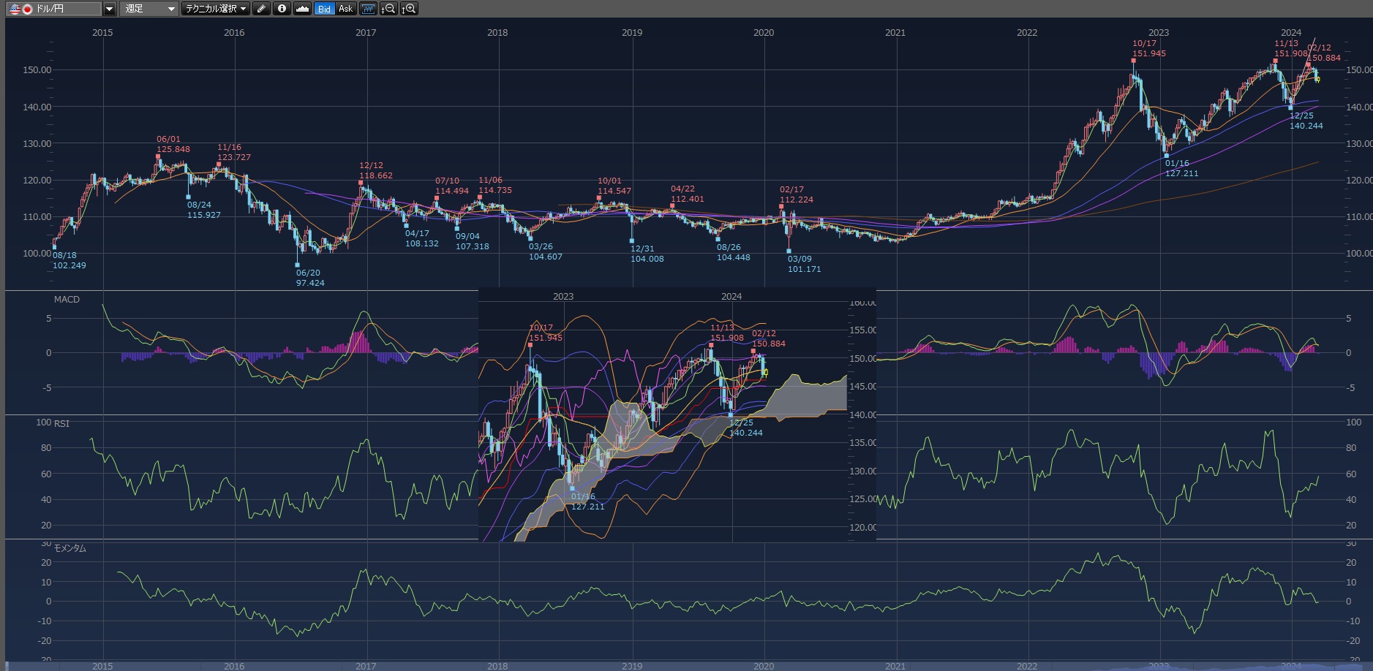Expand the currency pair dropdown arrow
This screenshot has width=1373, height=671.
[109, 9]
